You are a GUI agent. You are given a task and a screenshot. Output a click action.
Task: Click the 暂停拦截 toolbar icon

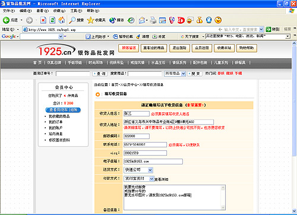point(115,37)
